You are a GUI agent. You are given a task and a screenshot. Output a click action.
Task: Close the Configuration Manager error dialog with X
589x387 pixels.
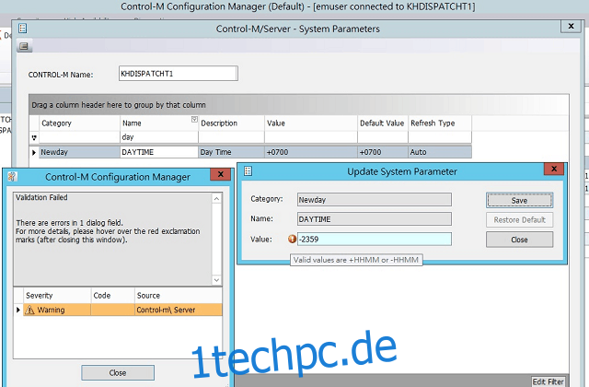click(221, 174)
